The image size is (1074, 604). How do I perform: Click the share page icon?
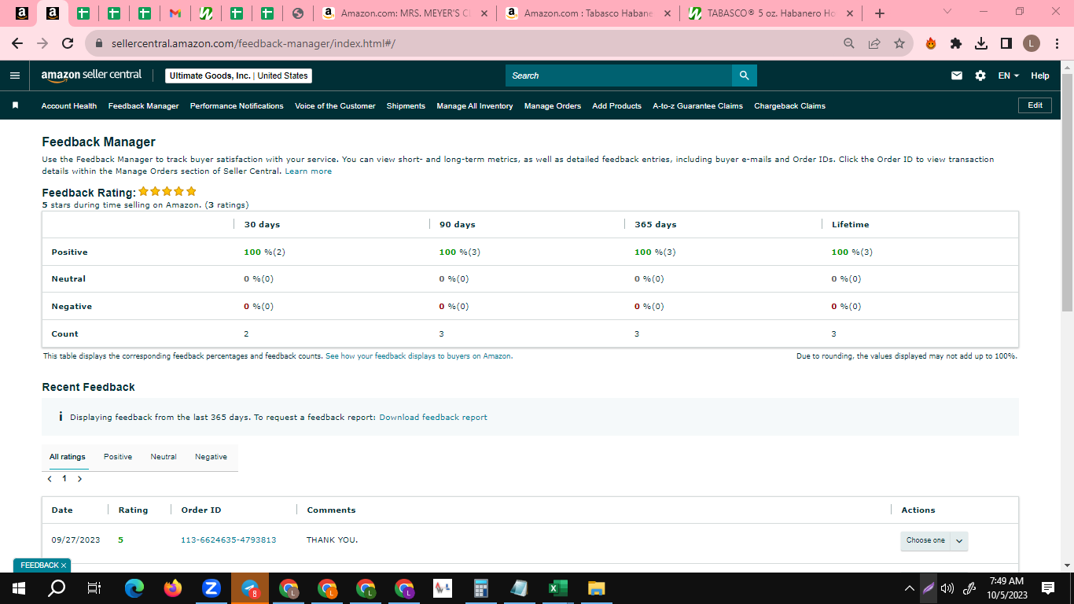[874, 44]
